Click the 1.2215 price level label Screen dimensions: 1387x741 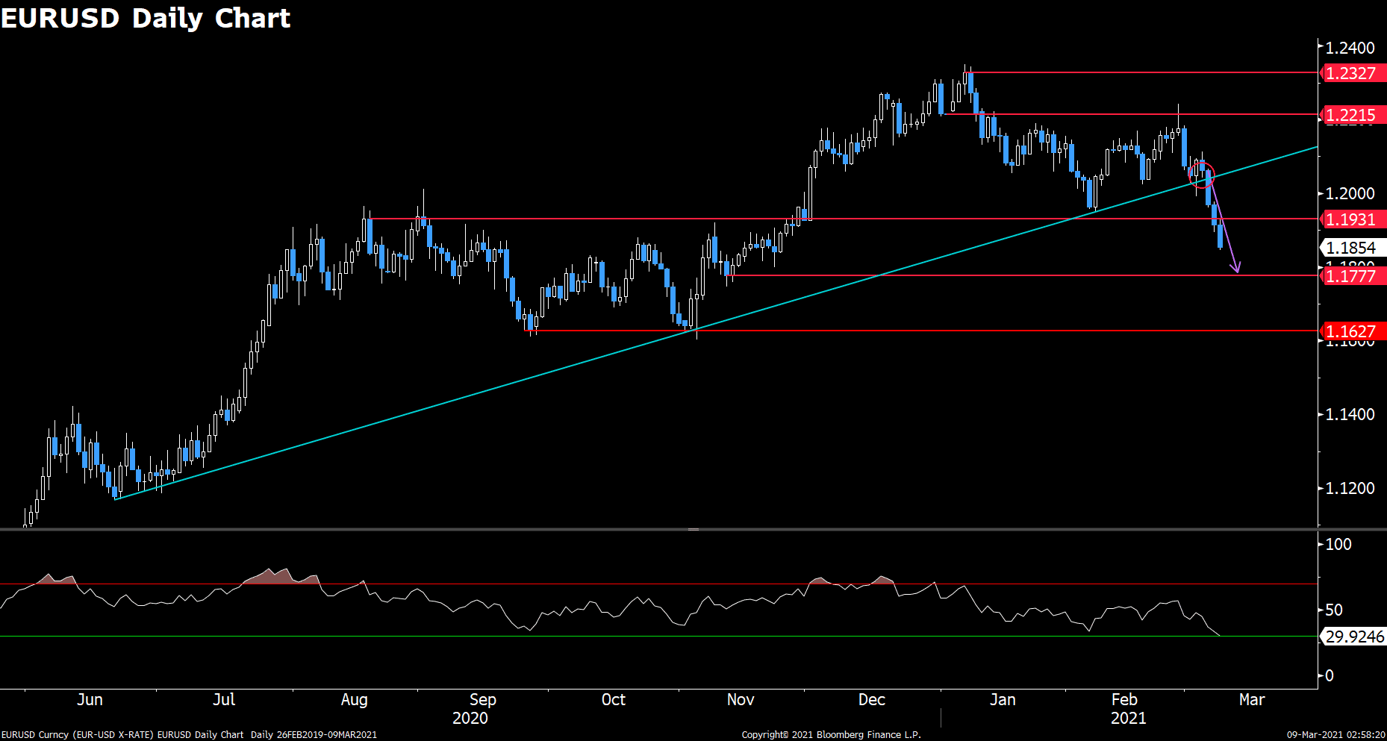(1353, 115)
